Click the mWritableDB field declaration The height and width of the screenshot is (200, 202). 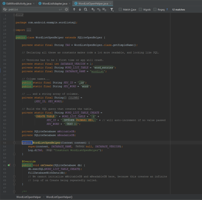pyautogui.click(x=66, y=132)
